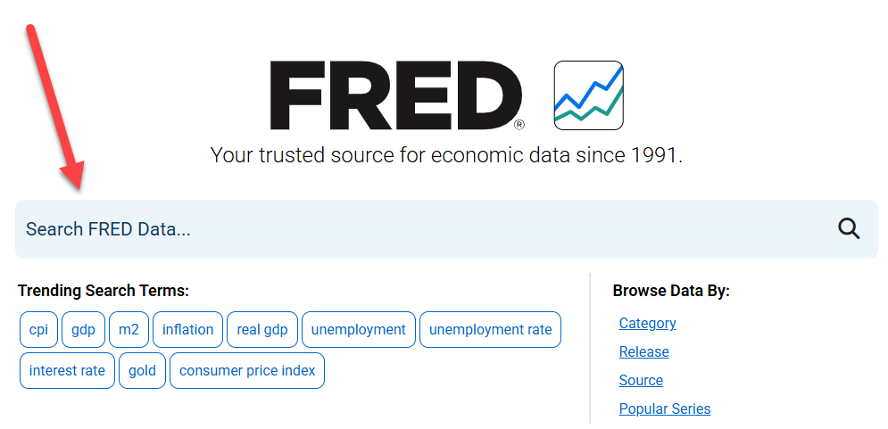Open the Release browse link
This screenshot has width=888, height=429.
[644, 351]
